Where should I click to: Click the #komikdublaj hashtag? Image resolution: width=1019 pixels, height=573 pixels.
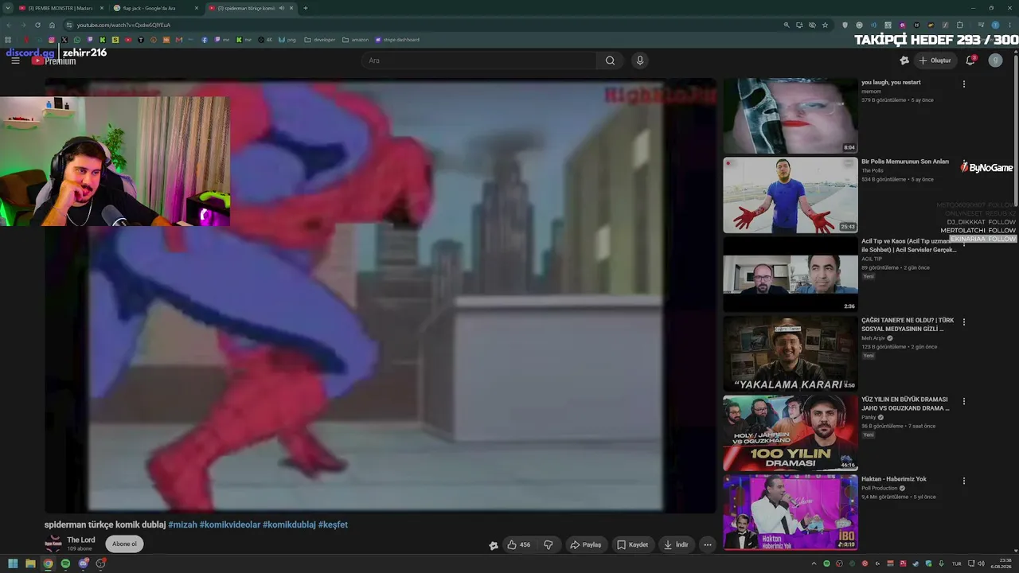[289, 524]
